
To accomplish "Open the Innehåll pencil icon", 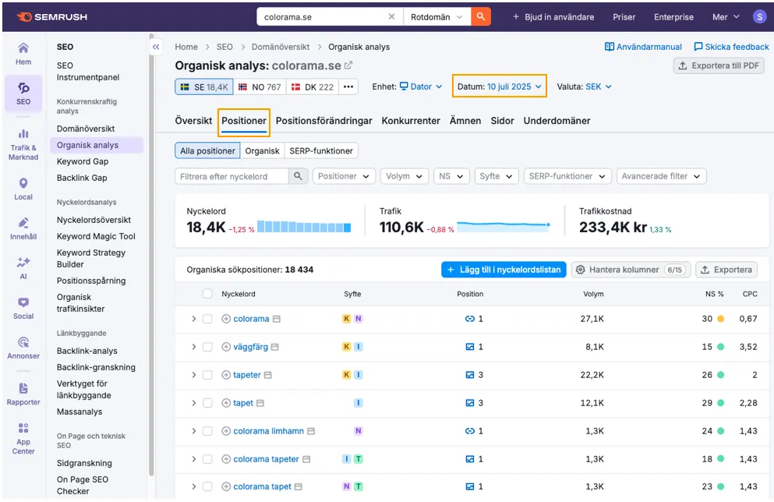I will pyautogui.click(x=23, y=223).
